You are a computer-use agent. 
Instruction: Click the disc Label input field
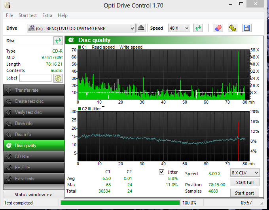coord(35,78)
